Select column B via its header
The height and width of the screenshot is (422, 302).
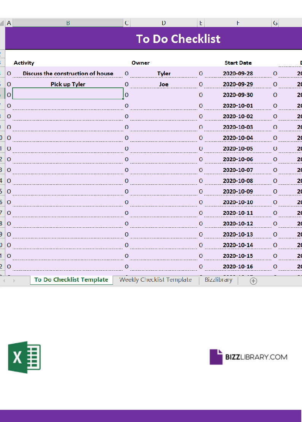click(x=68, y=23)
